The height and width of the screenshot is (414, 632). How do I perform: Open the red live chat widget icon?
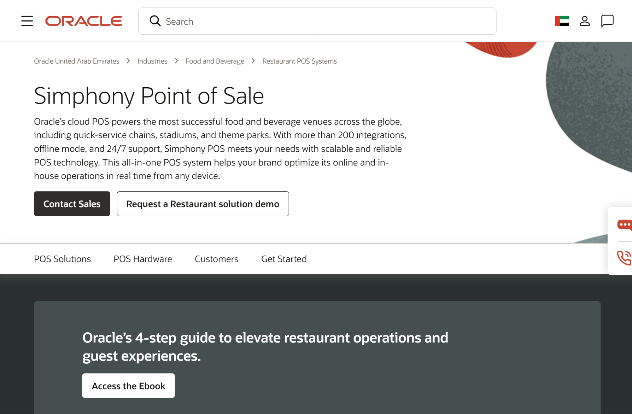point(624,225)
